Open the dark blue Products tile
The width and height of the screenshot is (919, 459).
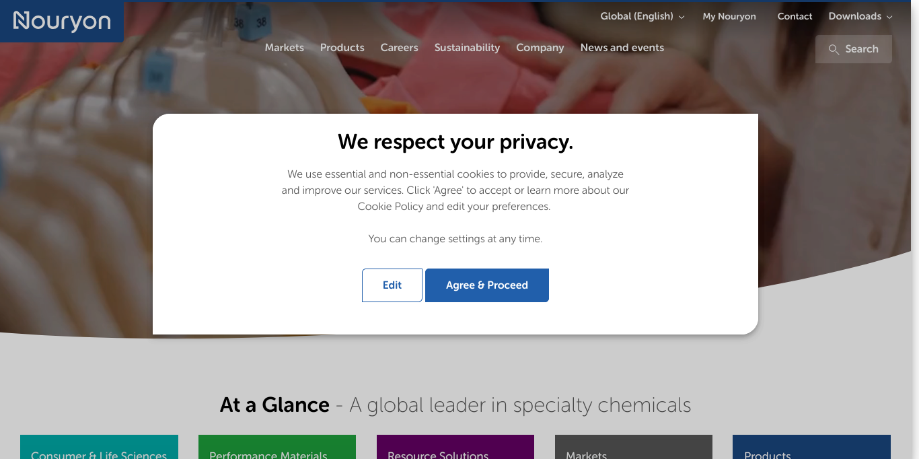point(811,448)
